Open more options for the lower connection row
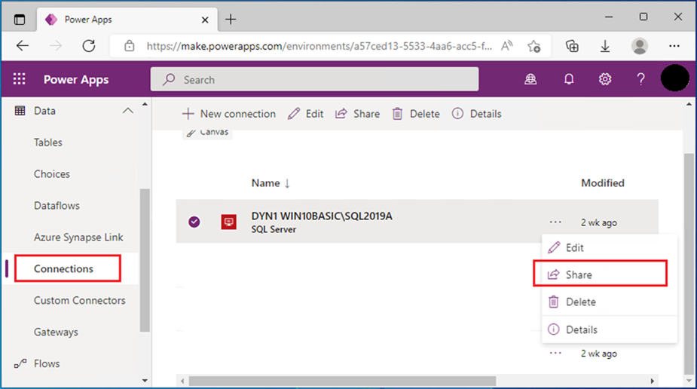Viewport: 697px width, 389px height. point(555,353)
